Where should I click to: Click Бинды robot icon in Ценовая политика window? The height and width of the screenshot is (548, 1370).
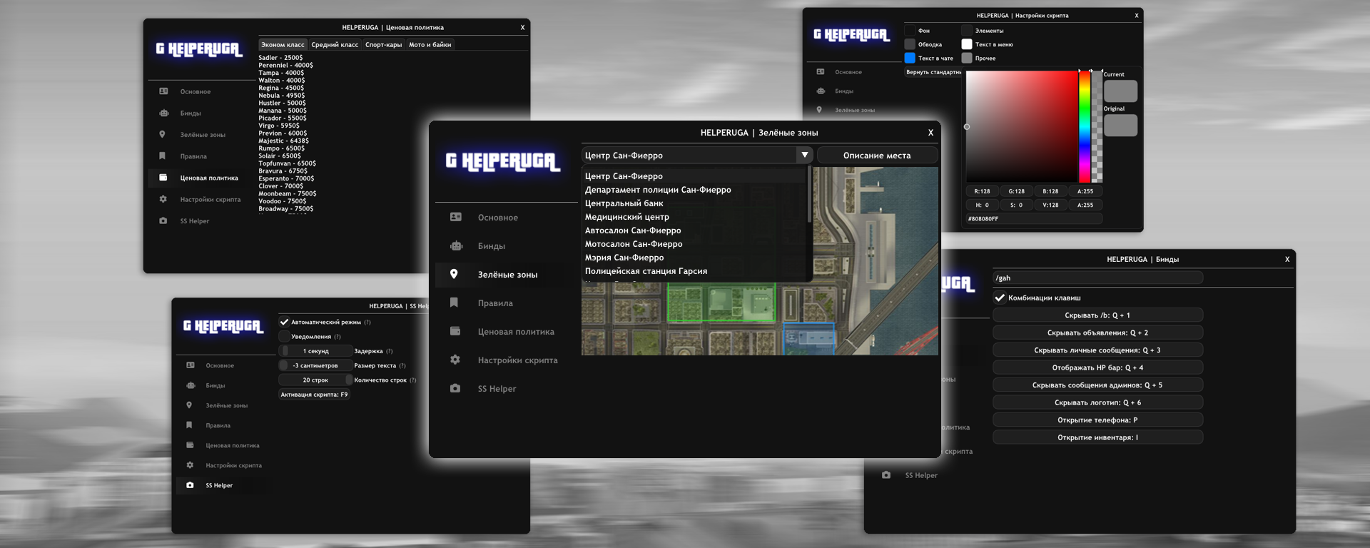[163, 113]
